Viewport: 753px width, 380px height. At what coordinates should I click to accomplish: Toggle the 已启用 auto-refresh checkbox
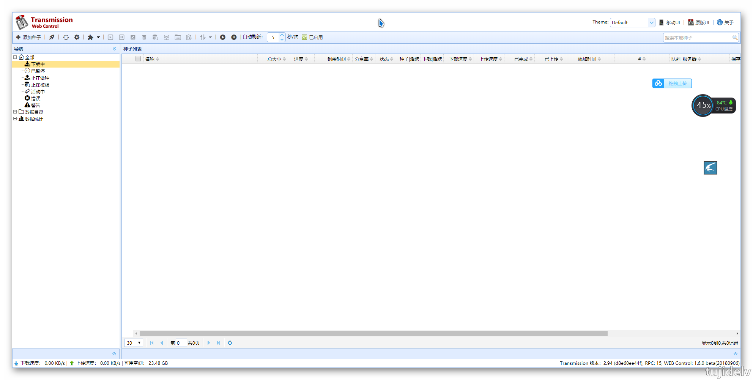[304, 37]
